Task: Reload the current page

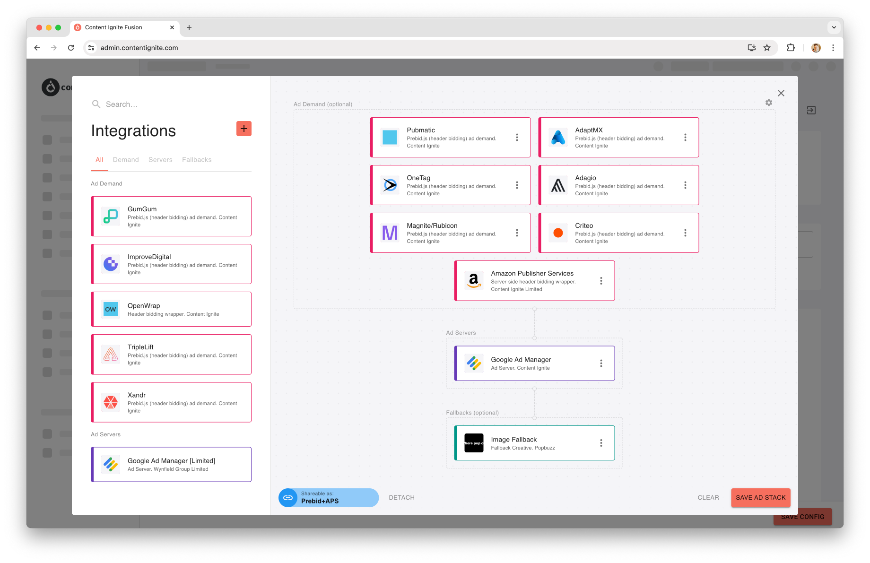Action: click(x=71, y=48)
